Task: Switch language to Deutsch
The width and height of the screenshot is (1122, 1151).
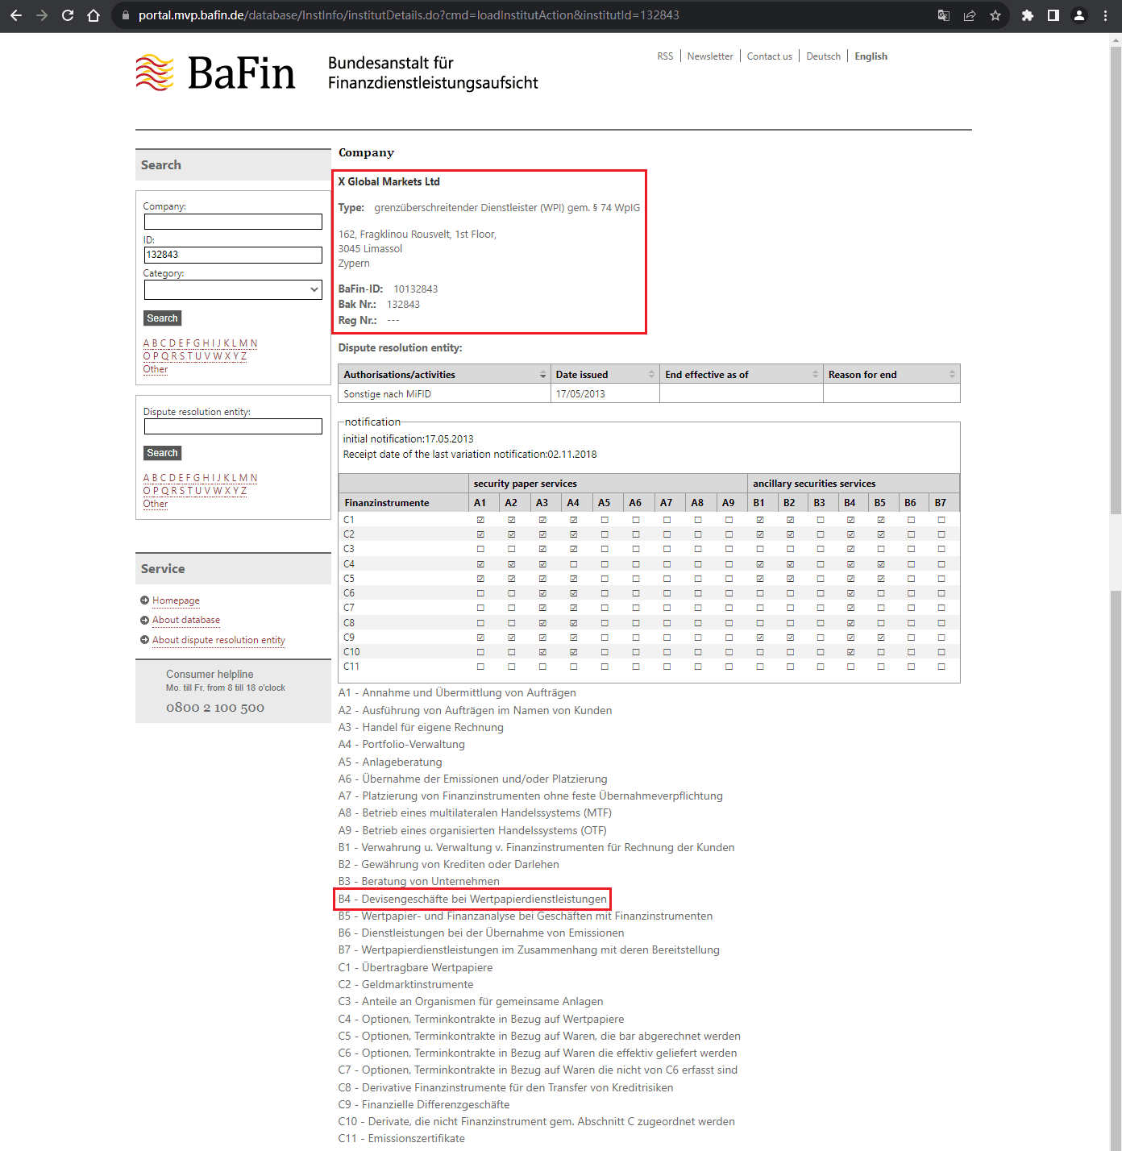Action: tap(823, 56)
